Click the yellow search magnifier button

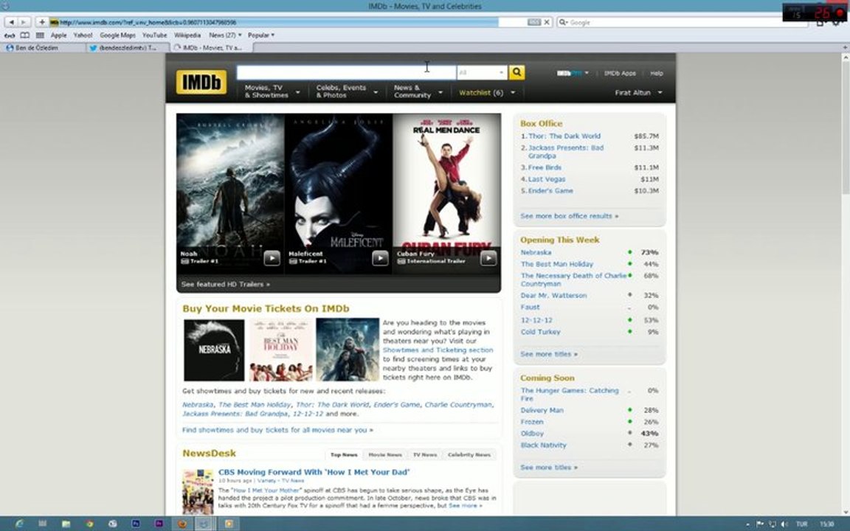(x=516, y=72)
